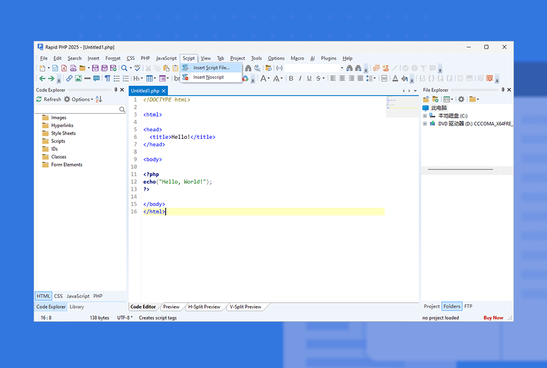This screenshot has height=368, width=547.
Task: Select the Style Sheets folder
Action: [59, 133]
